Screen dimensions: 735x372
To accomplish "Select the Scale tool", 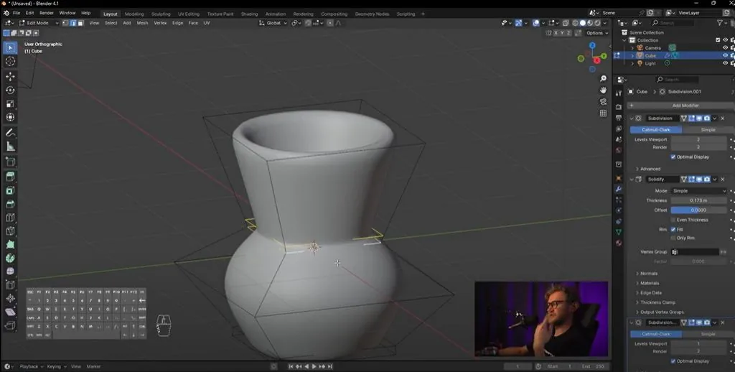I will tap(10, 103).
